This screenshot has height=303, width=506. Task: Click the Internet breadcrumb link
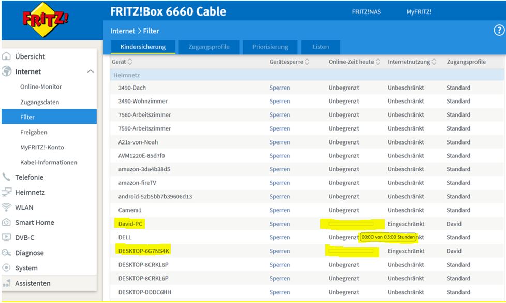(x=123, y=31)
